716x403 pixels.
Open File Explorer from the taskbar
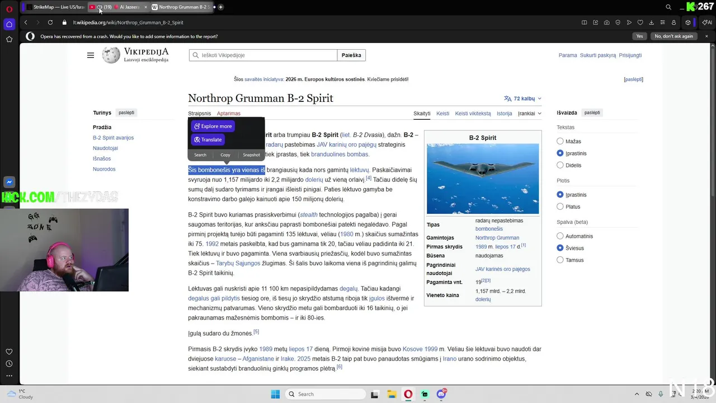(392, 394)
